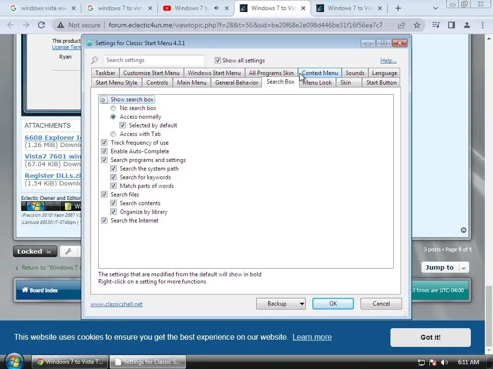The image size is (493, 369).
Task: Open the Chrome three-dot menu
Action: click(x=482, y=25)
